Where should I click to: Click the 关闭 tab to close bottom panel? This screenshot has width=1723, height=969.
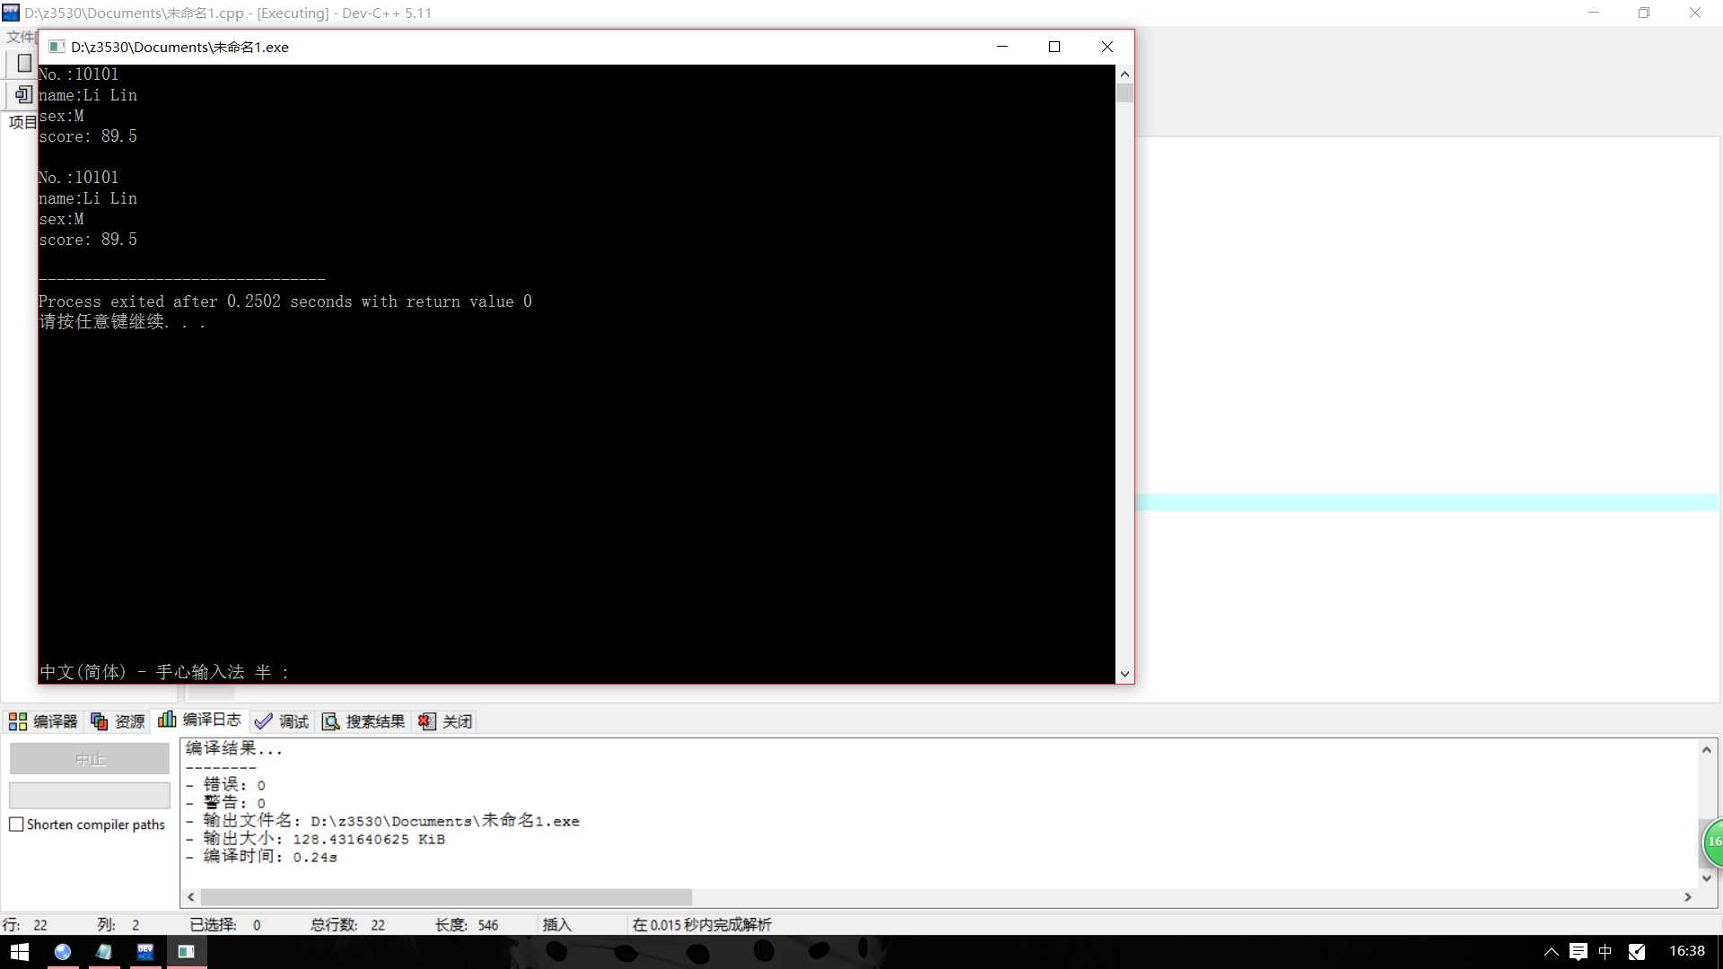click(x=445, y=721)
